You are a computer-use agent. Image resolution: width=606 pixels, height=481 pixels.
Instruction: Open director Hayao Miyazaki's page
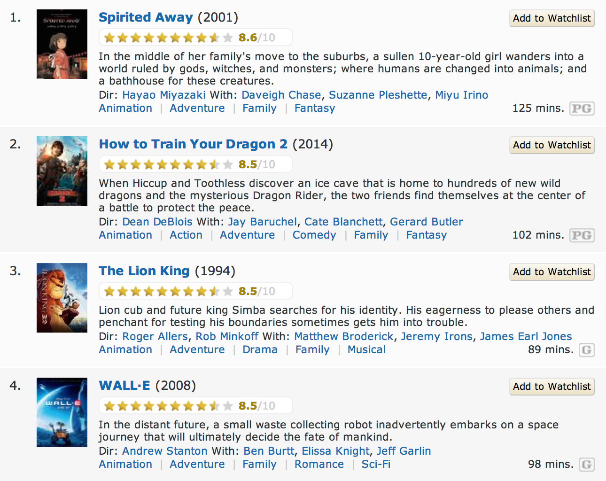point(163,95)
